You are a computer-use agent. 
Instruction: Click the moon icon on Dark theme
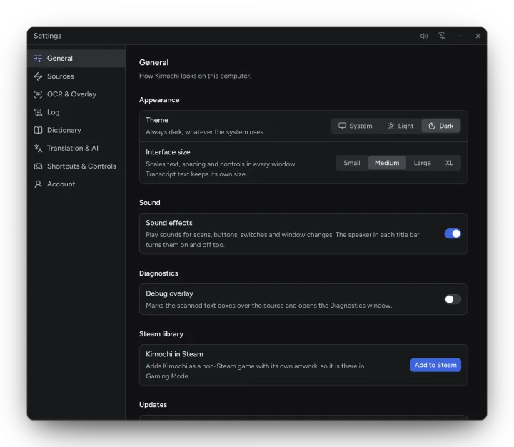pyautogui.click(x=432, y=126)
